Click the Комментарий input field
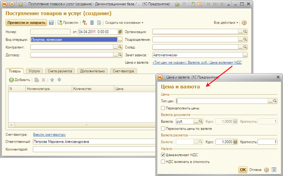 pyautogui.click(x=94, y=149)
